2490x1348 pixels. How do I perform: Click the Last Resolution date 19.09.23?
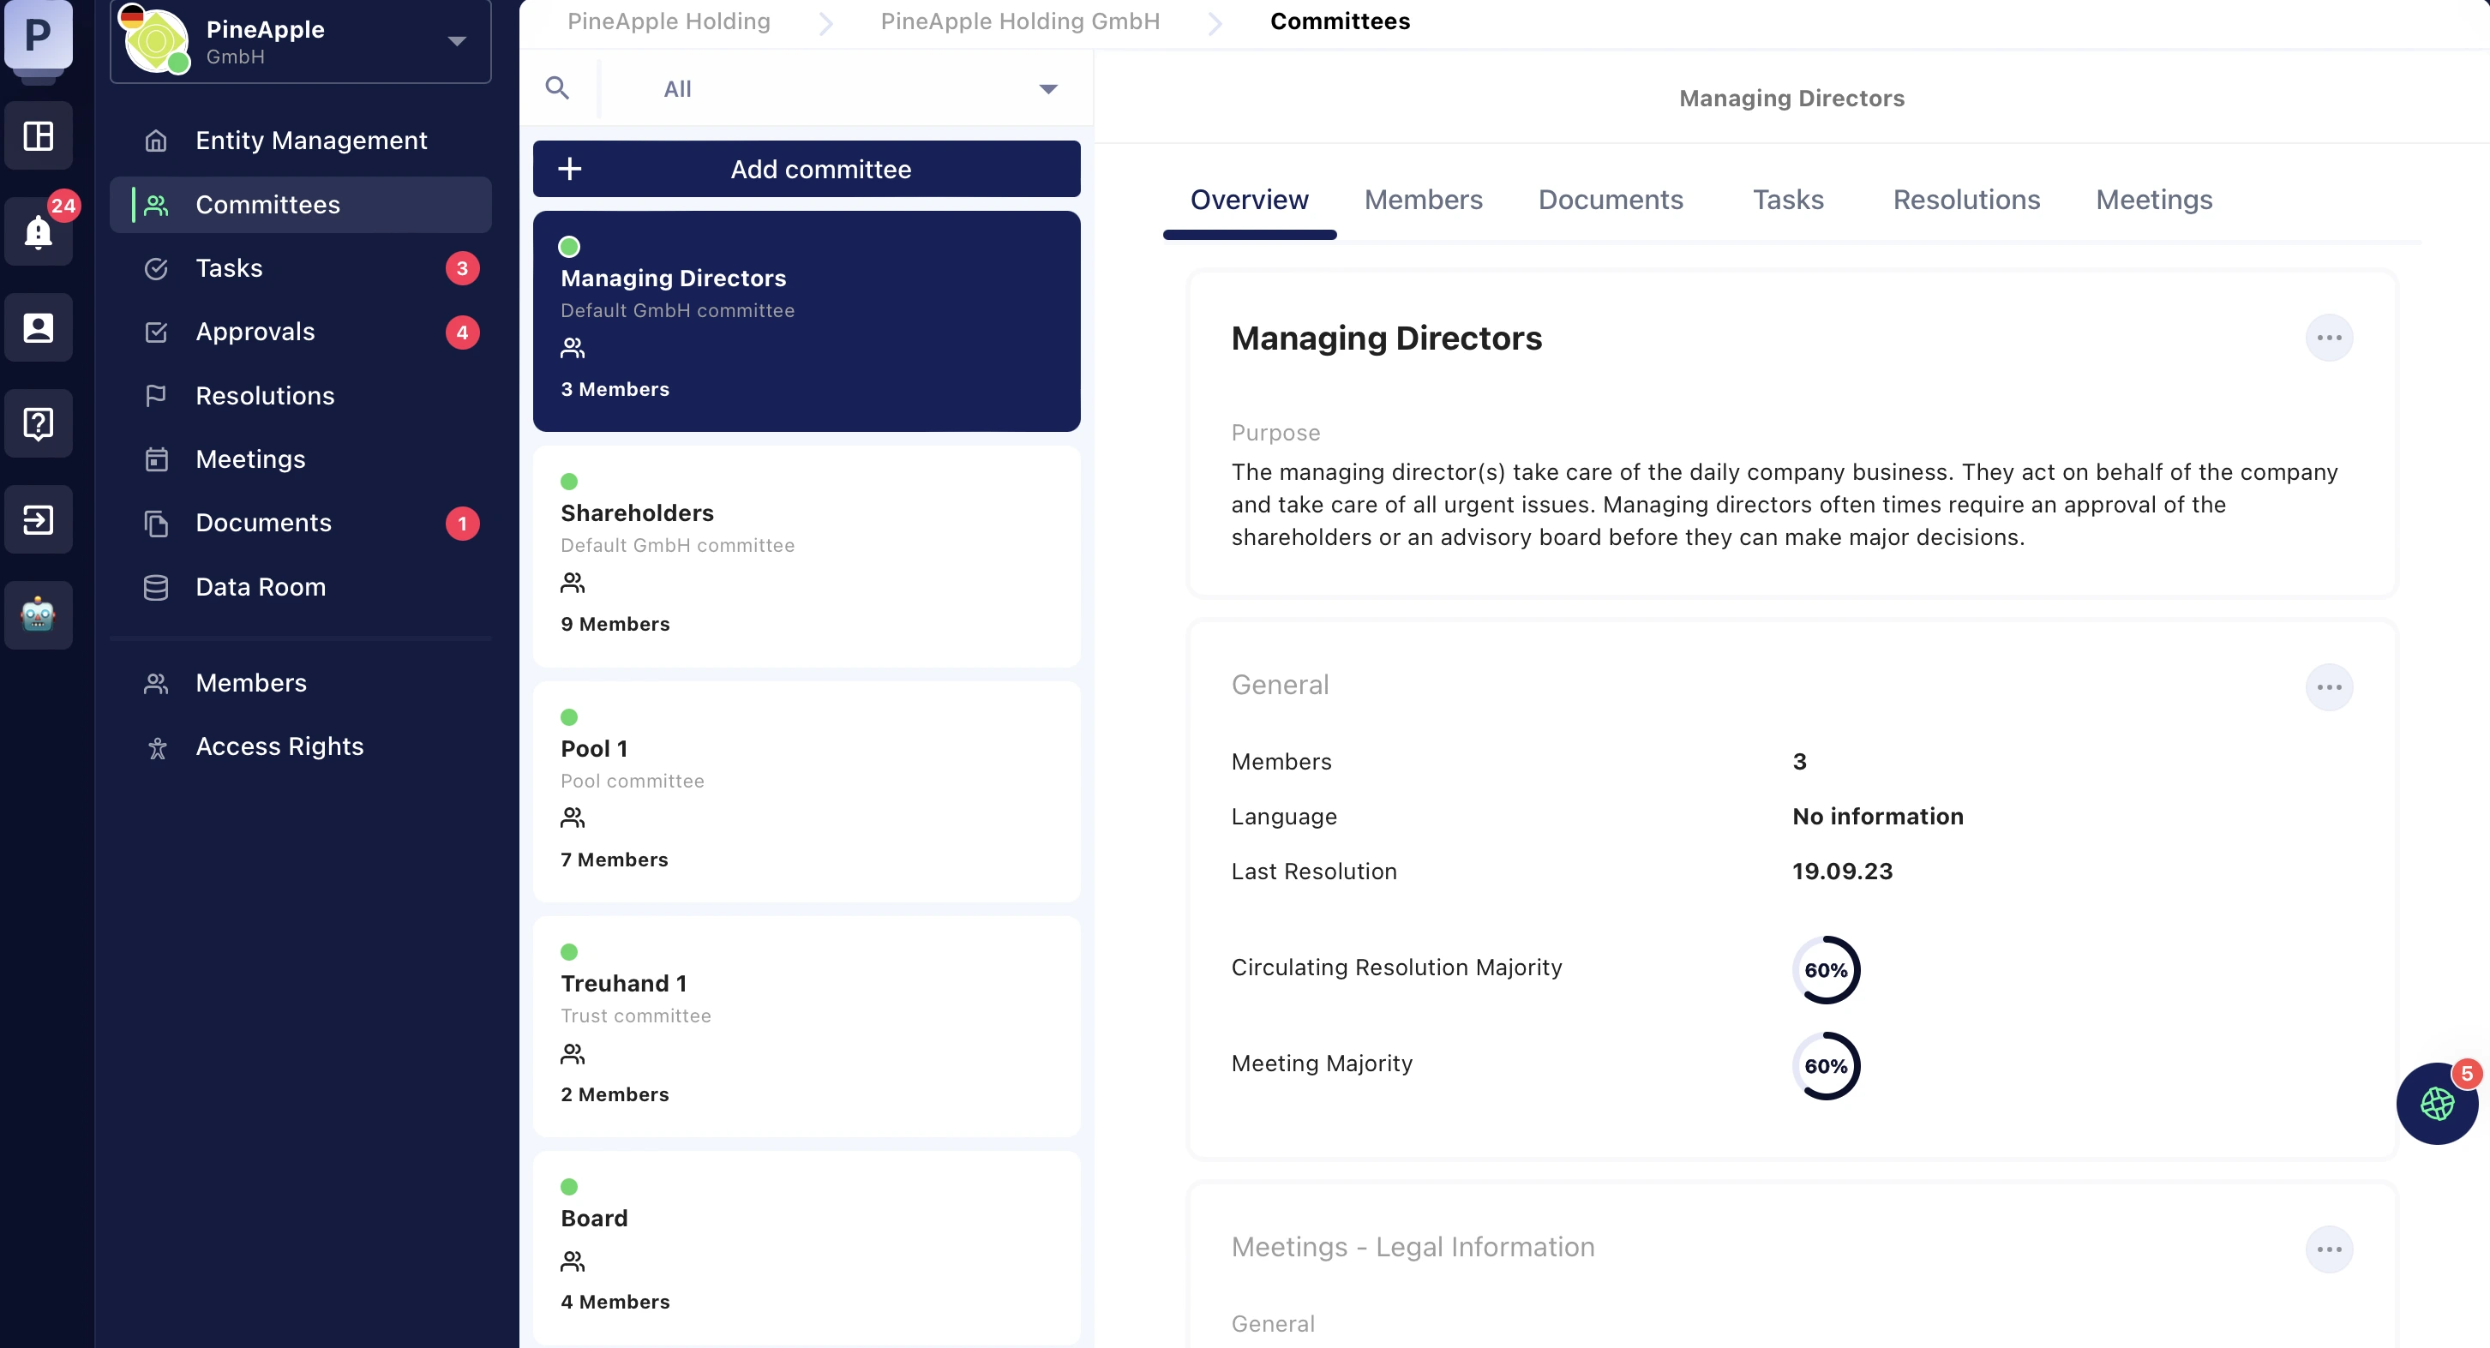pos(1842,872)
